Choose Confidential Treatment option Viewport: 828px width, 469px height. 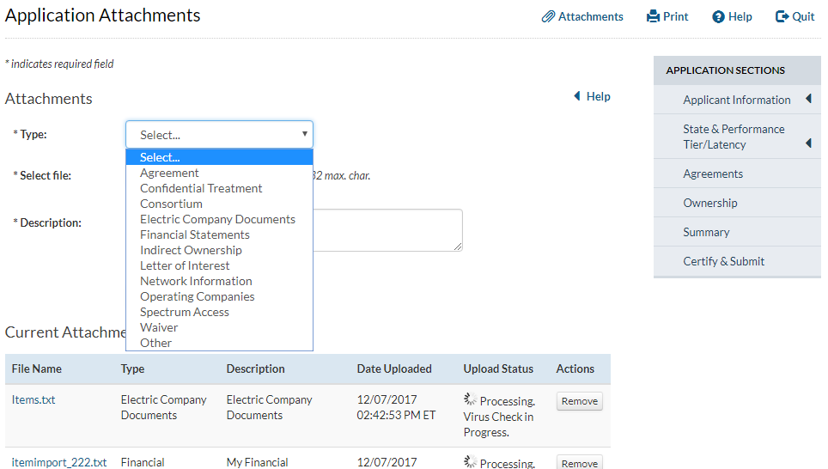pyautogui.click(x=201, y=188)
